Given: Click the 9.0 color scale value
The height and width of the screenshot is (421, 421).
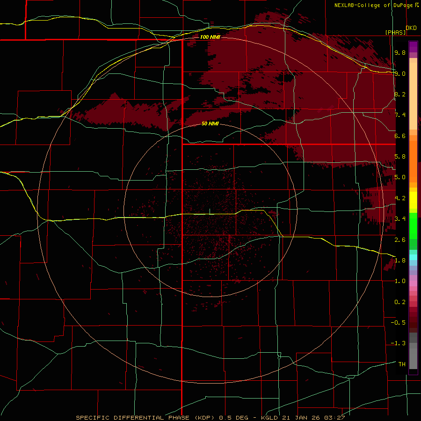Looking at the screenshot, I should point(400,73).
